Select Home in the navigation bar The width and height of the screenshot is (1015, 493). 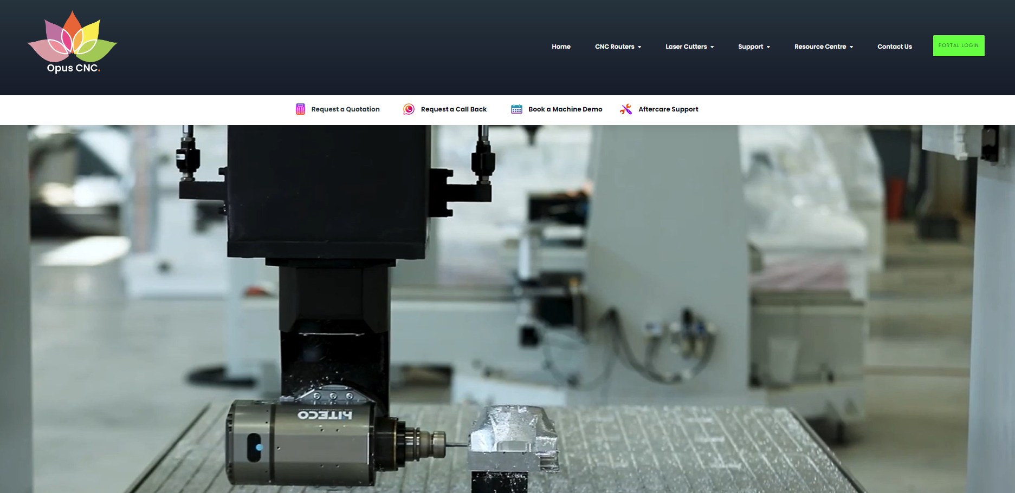(561, 47)
